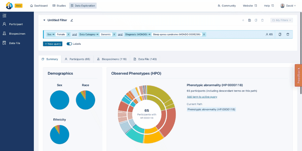Duplicate the query row copy icon
The height and width of the screenshot is (151, 302).
point(280,34)
